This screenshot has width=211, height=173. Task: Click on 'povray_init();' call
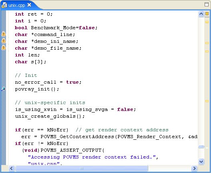(x=37, y=89)
